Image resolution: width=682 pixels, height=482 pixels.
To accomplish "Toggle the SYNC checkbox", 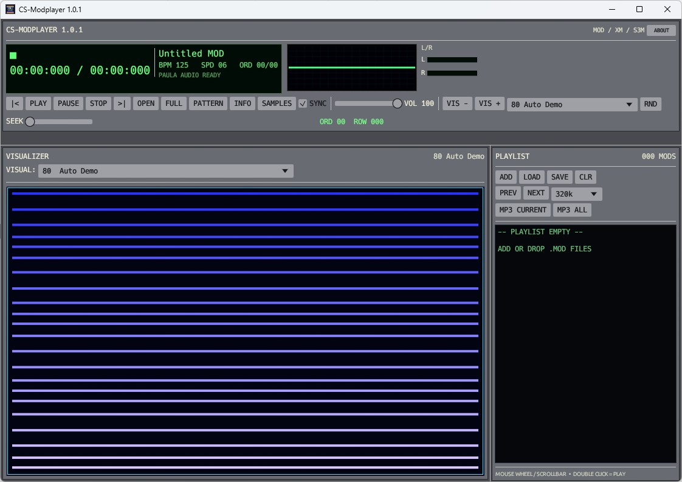I will pyautogui.click(x=303, y=103).
